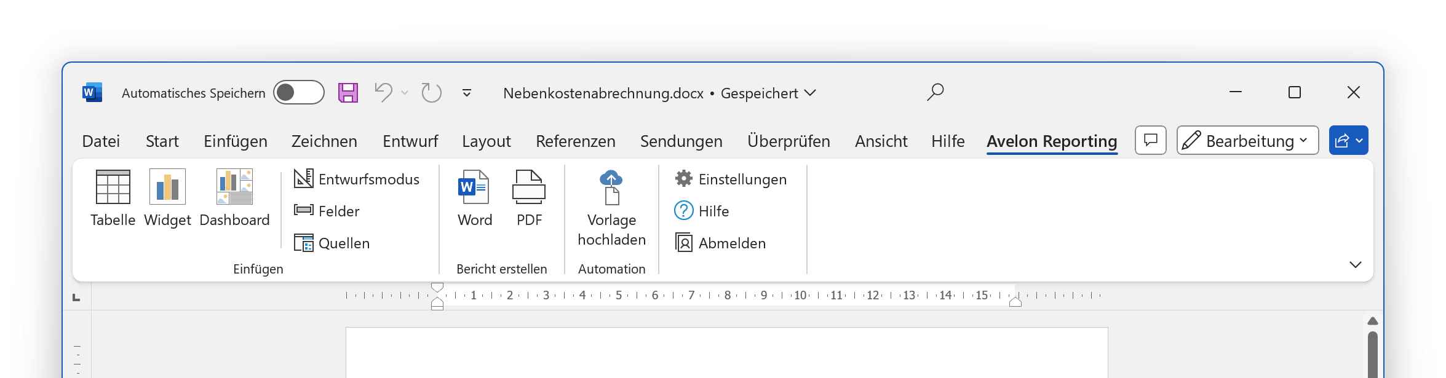The image size is (1446, 378).
Task: Click the tab stop selector on ruler
Action: pyautogui.click(x=76, y=297)
